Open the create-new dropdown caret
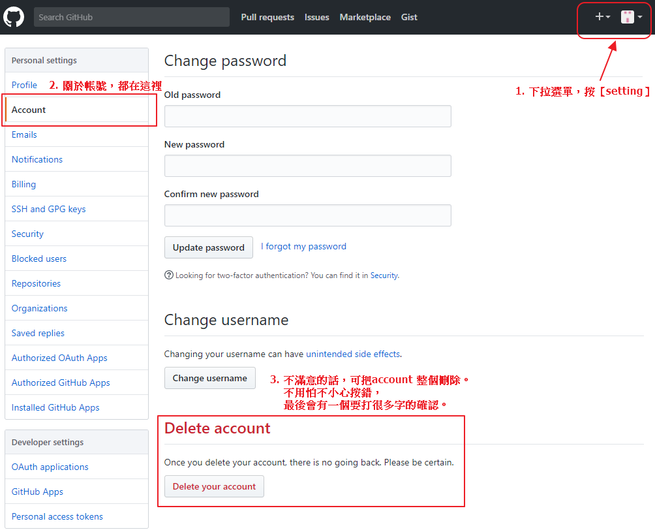The width and height of the screenshot is (655, 532). tap(607, 17)
